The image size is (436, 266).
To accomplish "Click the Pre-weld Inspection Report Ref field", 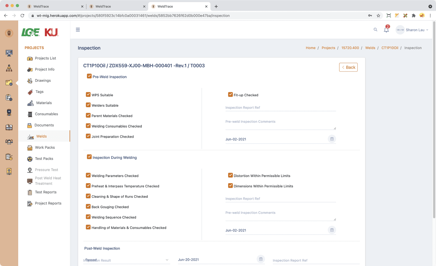I will tap(280, 108).
